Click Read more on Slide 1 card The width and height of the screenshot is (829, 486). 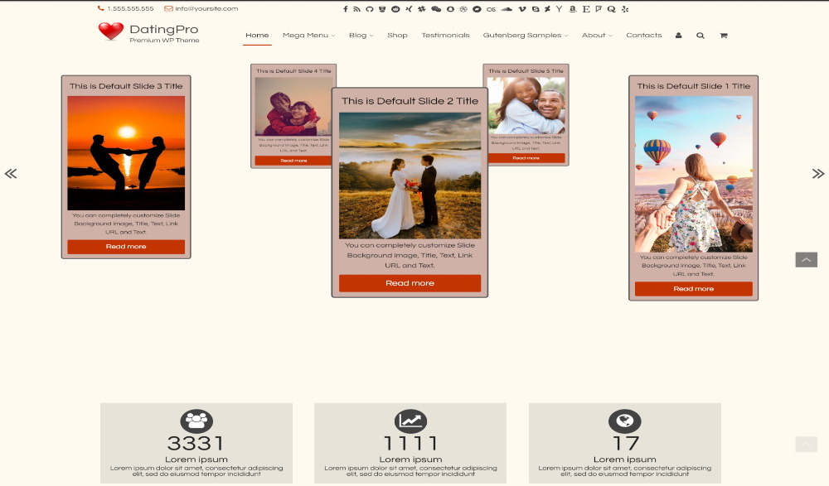694,289
